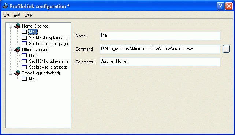Click icon beside Set MSM display name under Home
This screenshot has height=135, width=235.
pyautogui.click(x=24, y=38)
